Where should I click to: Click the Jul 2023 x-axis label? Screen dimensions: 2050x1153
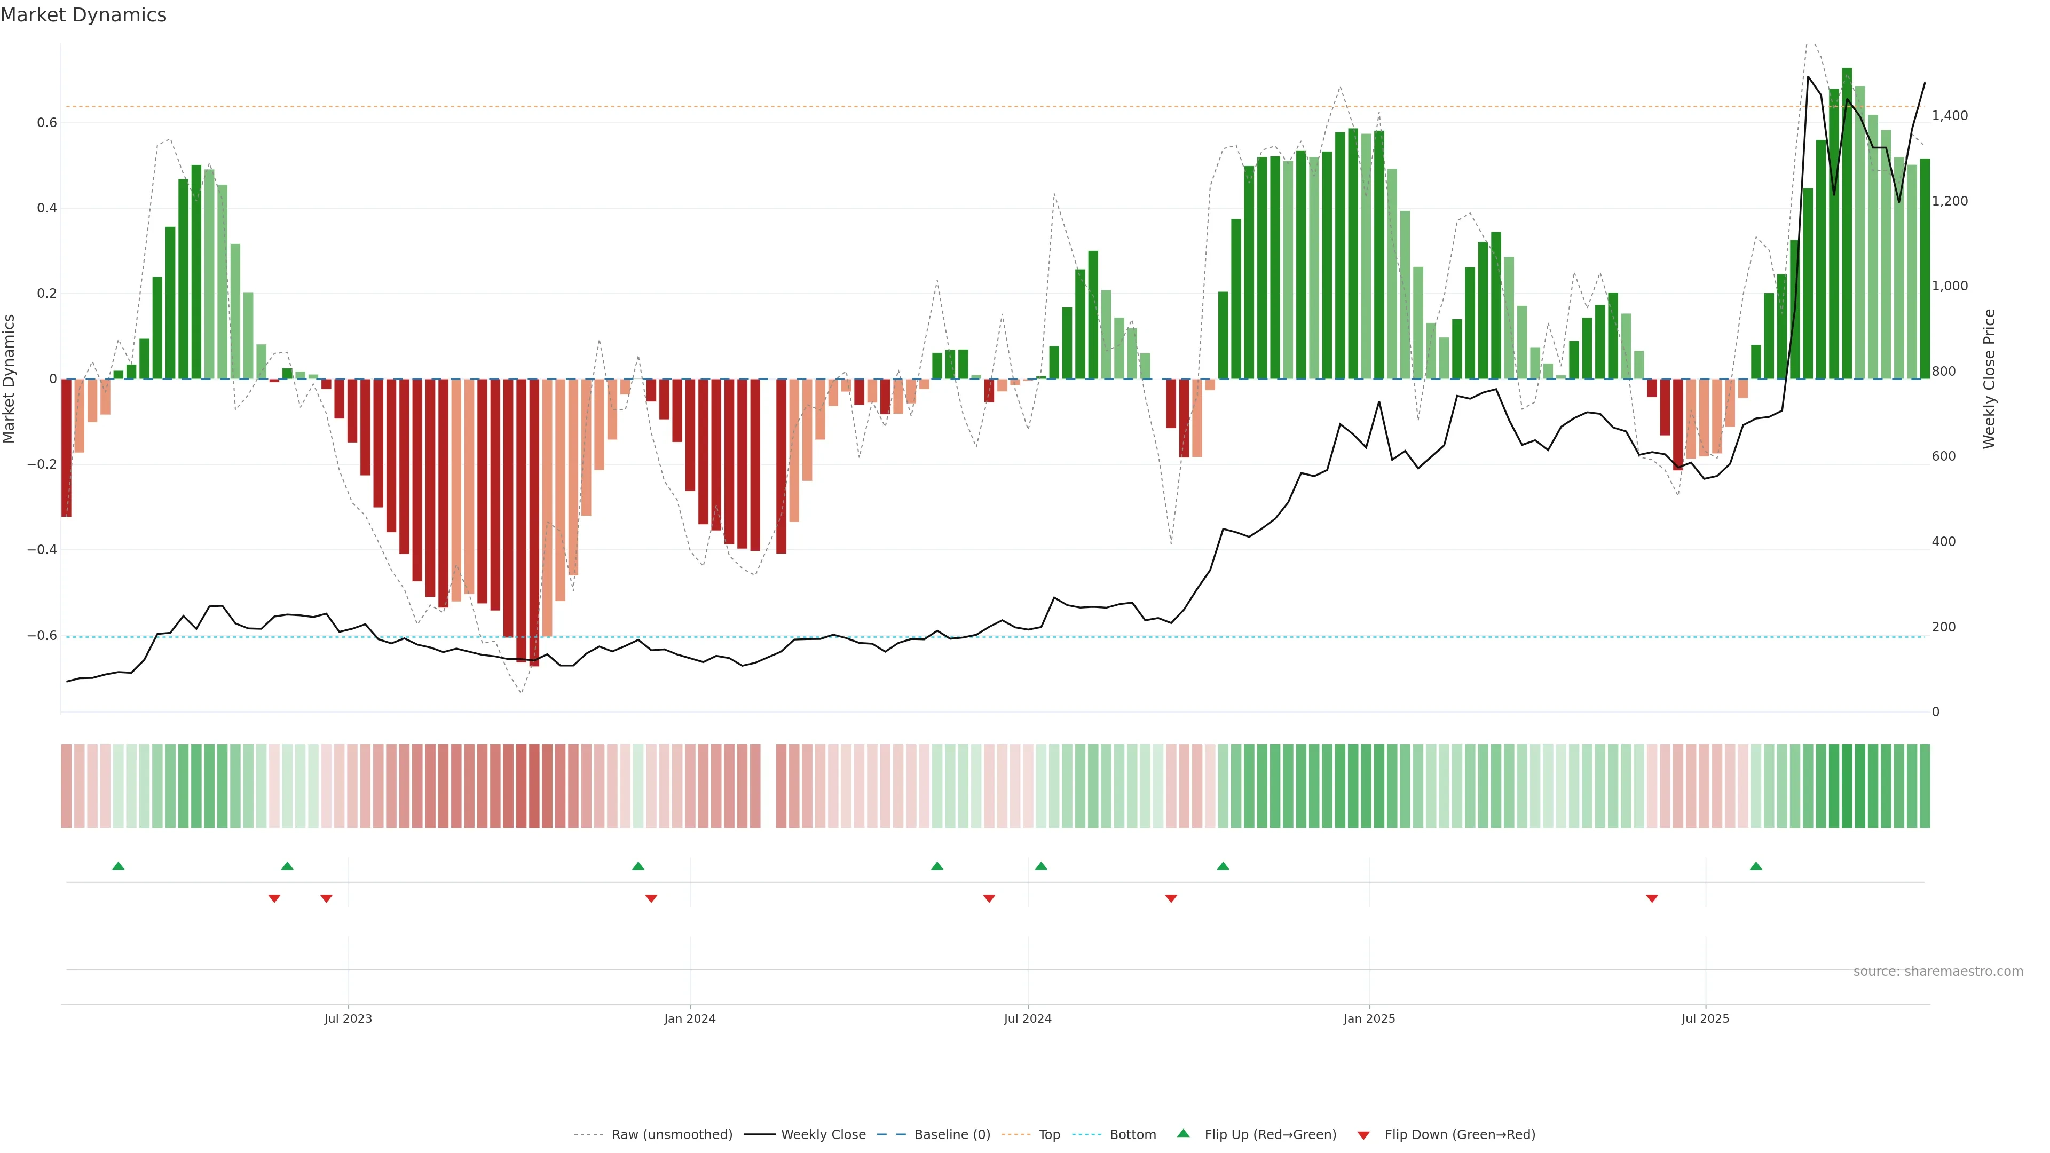pyautogui.click(x=348, y=1018)
